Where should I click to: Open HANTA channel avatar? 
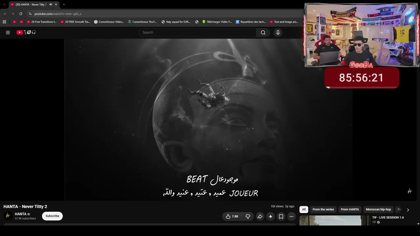pyautogui.click(x=8, y=216)
